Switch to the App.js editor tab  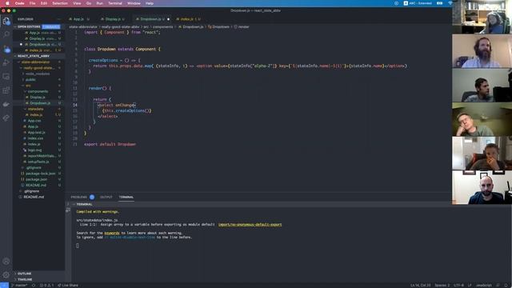[78, 19]
